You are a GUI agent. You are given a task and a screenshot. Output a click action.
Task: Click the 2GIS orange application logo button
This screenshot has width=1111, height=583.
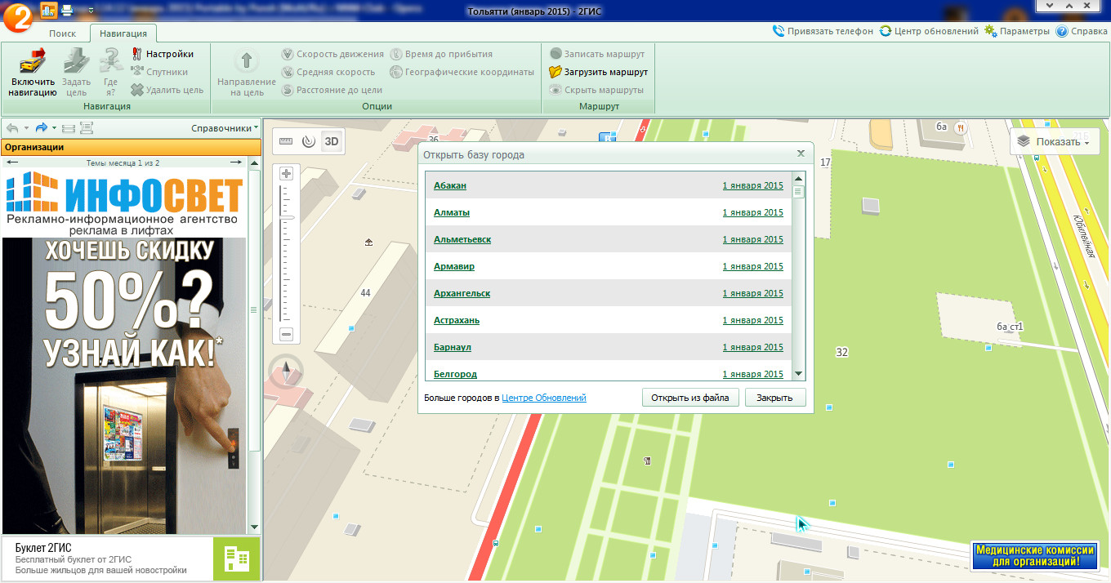pyautogui.click(x=18, y=16)
